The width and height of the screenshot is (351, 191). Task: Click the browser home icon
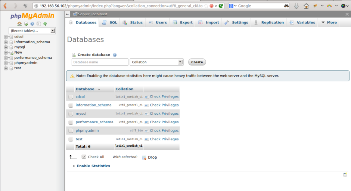click(x=306, y=6)
